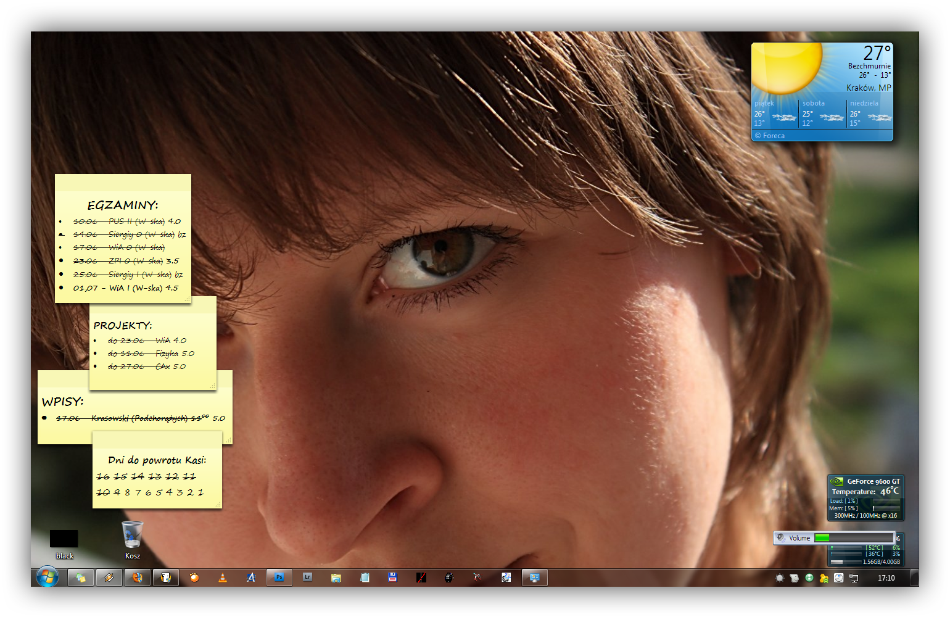Click the network icon in system tray
This screenshot has width=950, height=617.
[x=854, y=578]
